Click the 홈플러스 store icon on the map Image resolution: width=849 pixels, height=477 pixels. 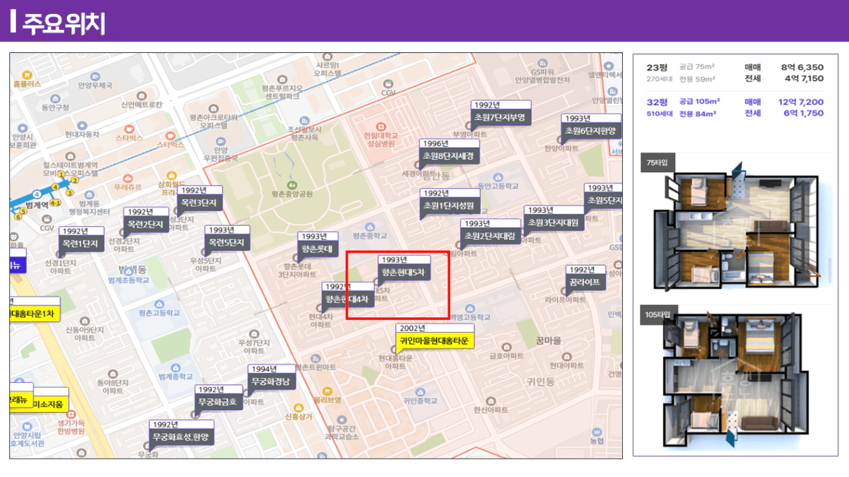(27, 74)
